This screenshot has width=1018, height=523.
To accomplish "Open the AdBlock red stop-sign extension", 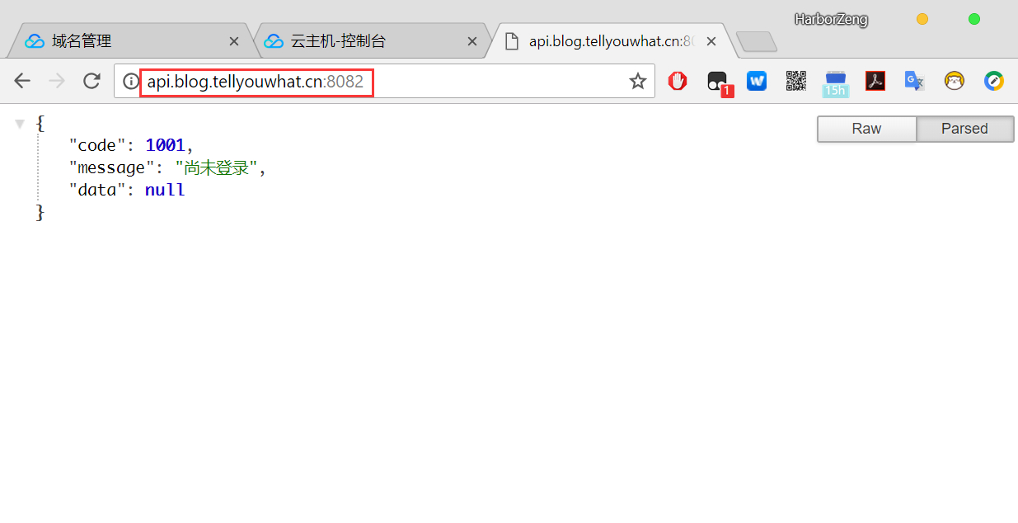I will [678, 81].
